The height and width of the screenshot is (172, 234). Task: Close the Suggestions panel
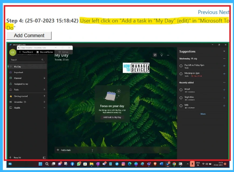pyautogui.click(x=224, y=51)
